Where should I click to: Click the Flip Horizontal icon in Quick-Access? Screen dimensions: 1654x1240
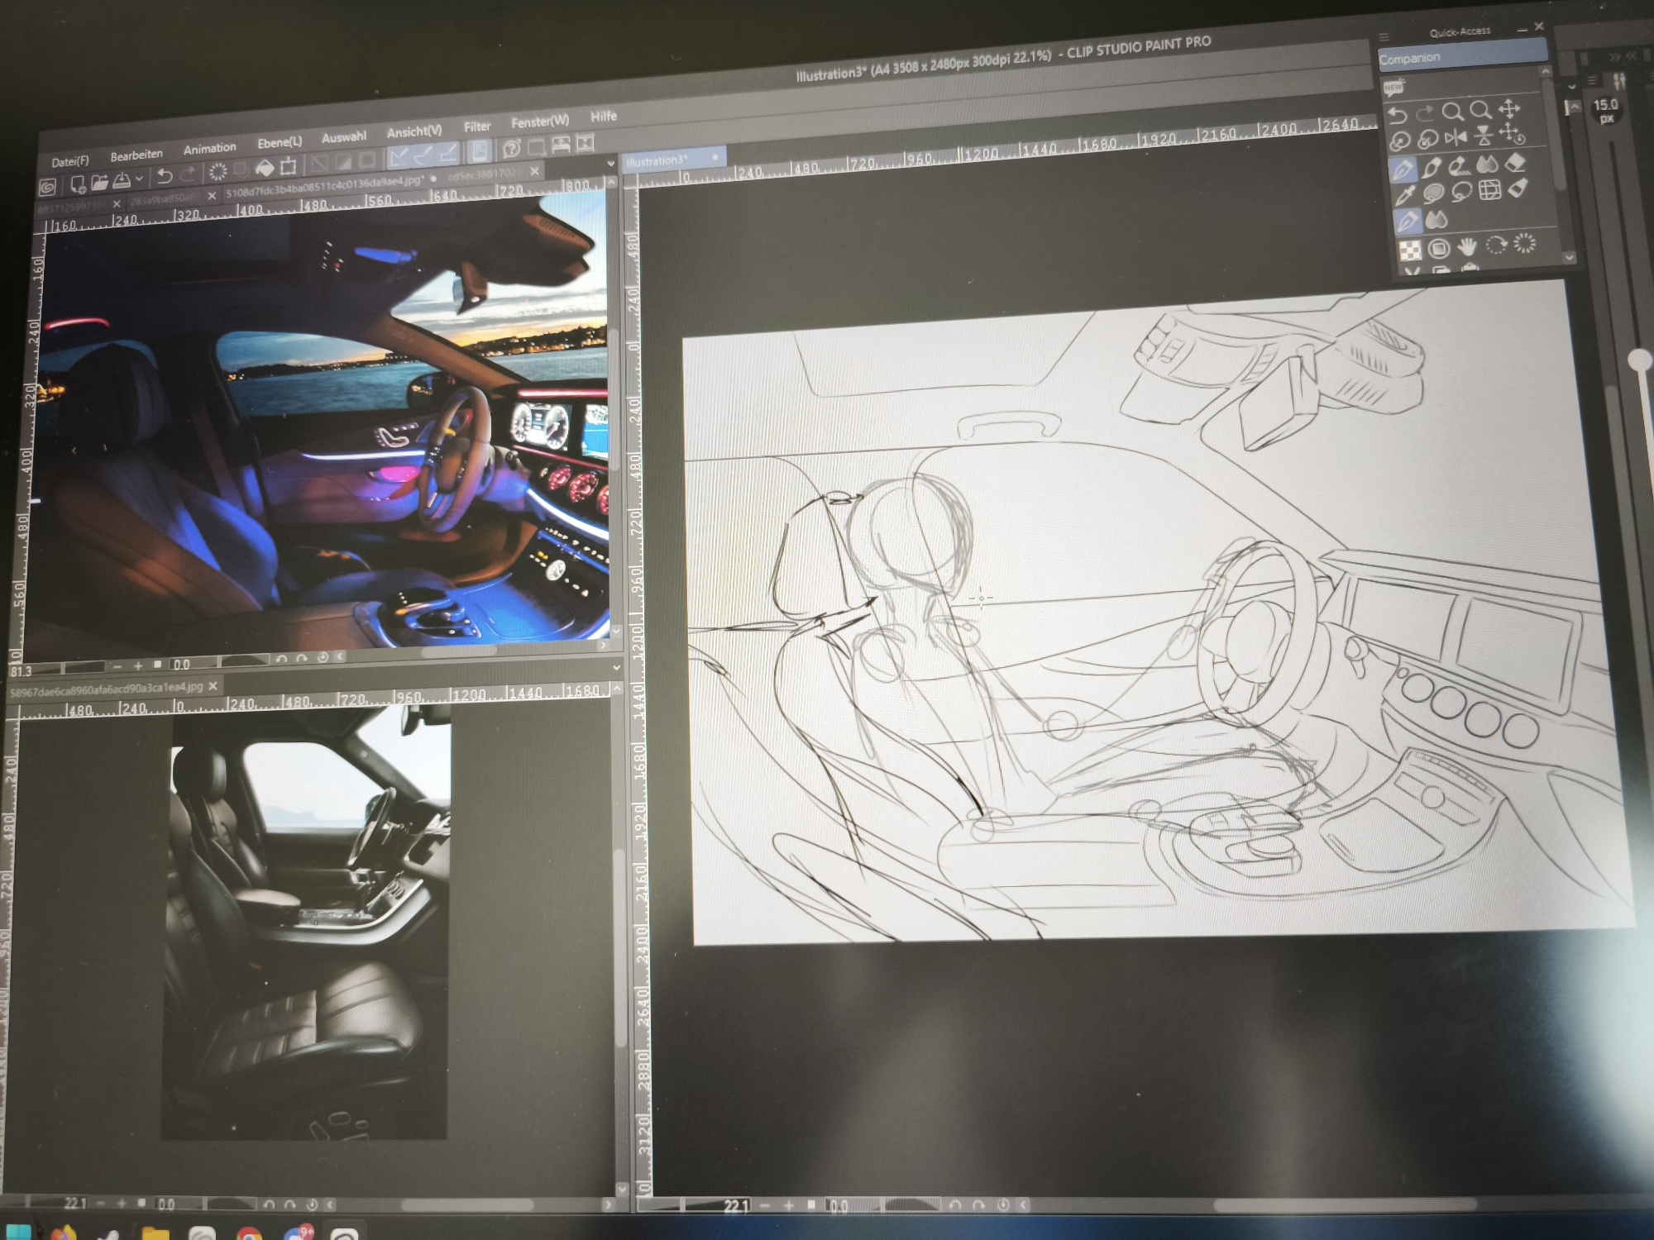(x=1456, y=137)
